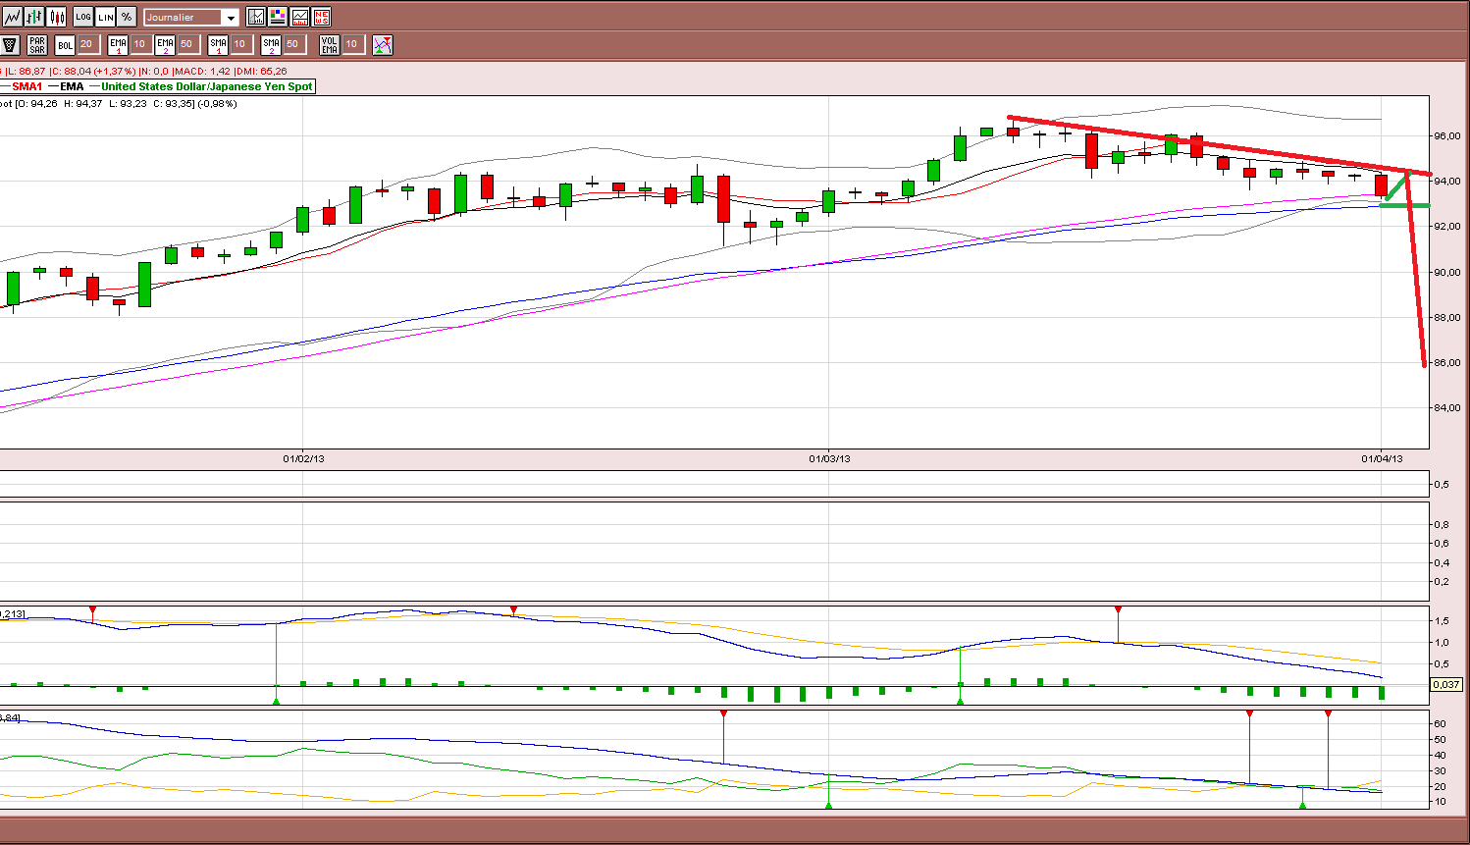Switch to line chart display
Viewport: 1470px width, 845px height.
pos(13,17)
